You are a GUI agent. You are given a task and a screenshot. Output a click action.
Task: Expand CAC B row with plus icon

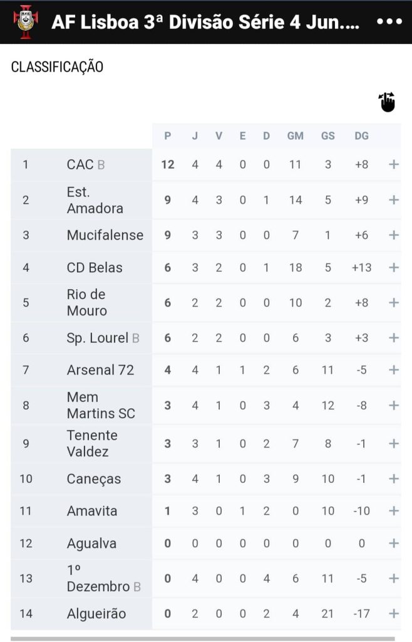[394, 165]
